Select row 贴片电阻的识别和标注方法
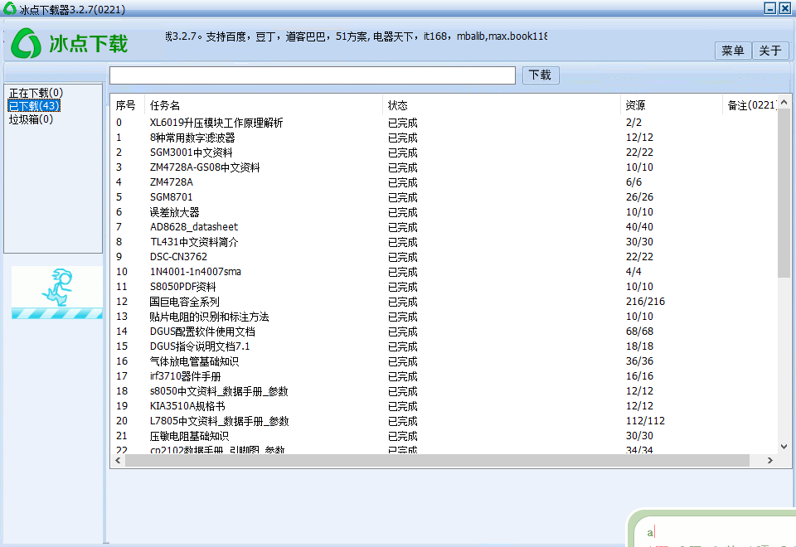 coord(444,317)
